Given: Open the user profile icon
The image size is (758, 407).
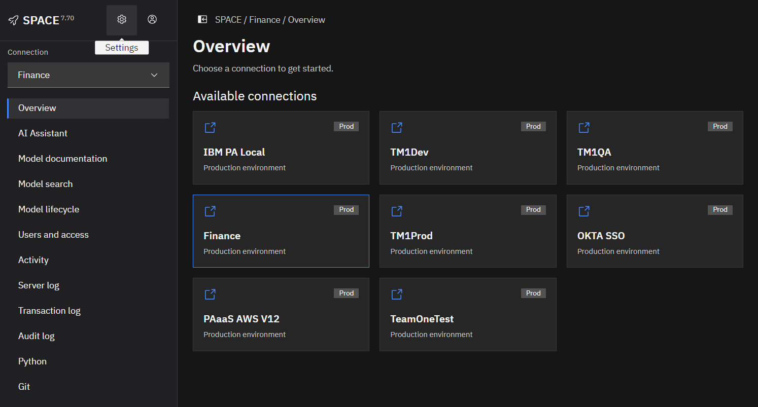Looking at the screenshot, I should pos(152,20).
